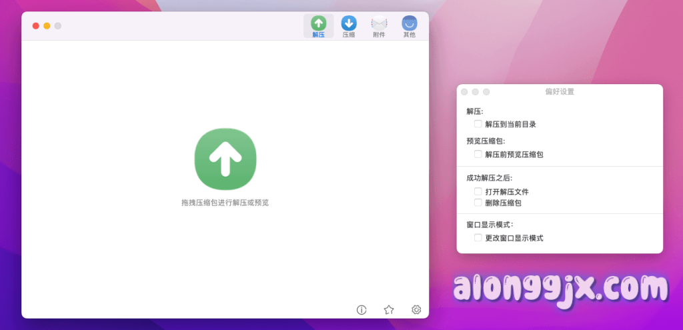This screenshot has height=330, width=683.
Task: Open the 其他 (other) toolbar section
Action: pos(409,26)
